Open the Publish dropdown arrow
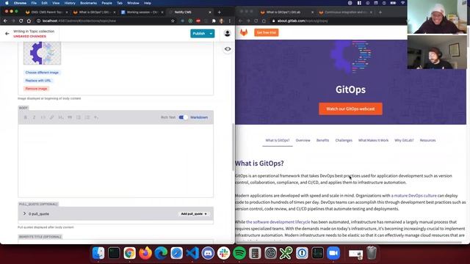The height and width of the screenshot is (264, 470). (x=211, y=34)
